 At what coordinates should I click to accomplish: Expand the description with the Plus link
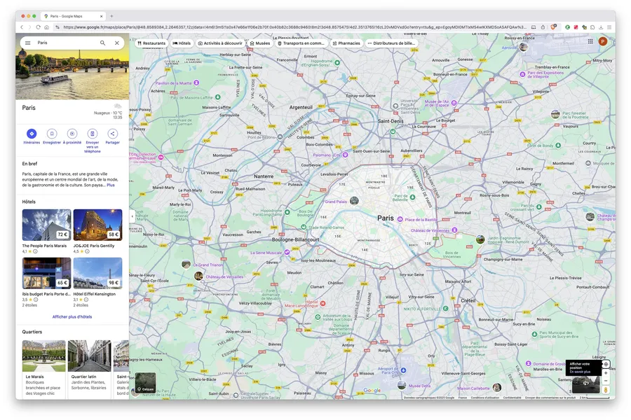[111, 185]
